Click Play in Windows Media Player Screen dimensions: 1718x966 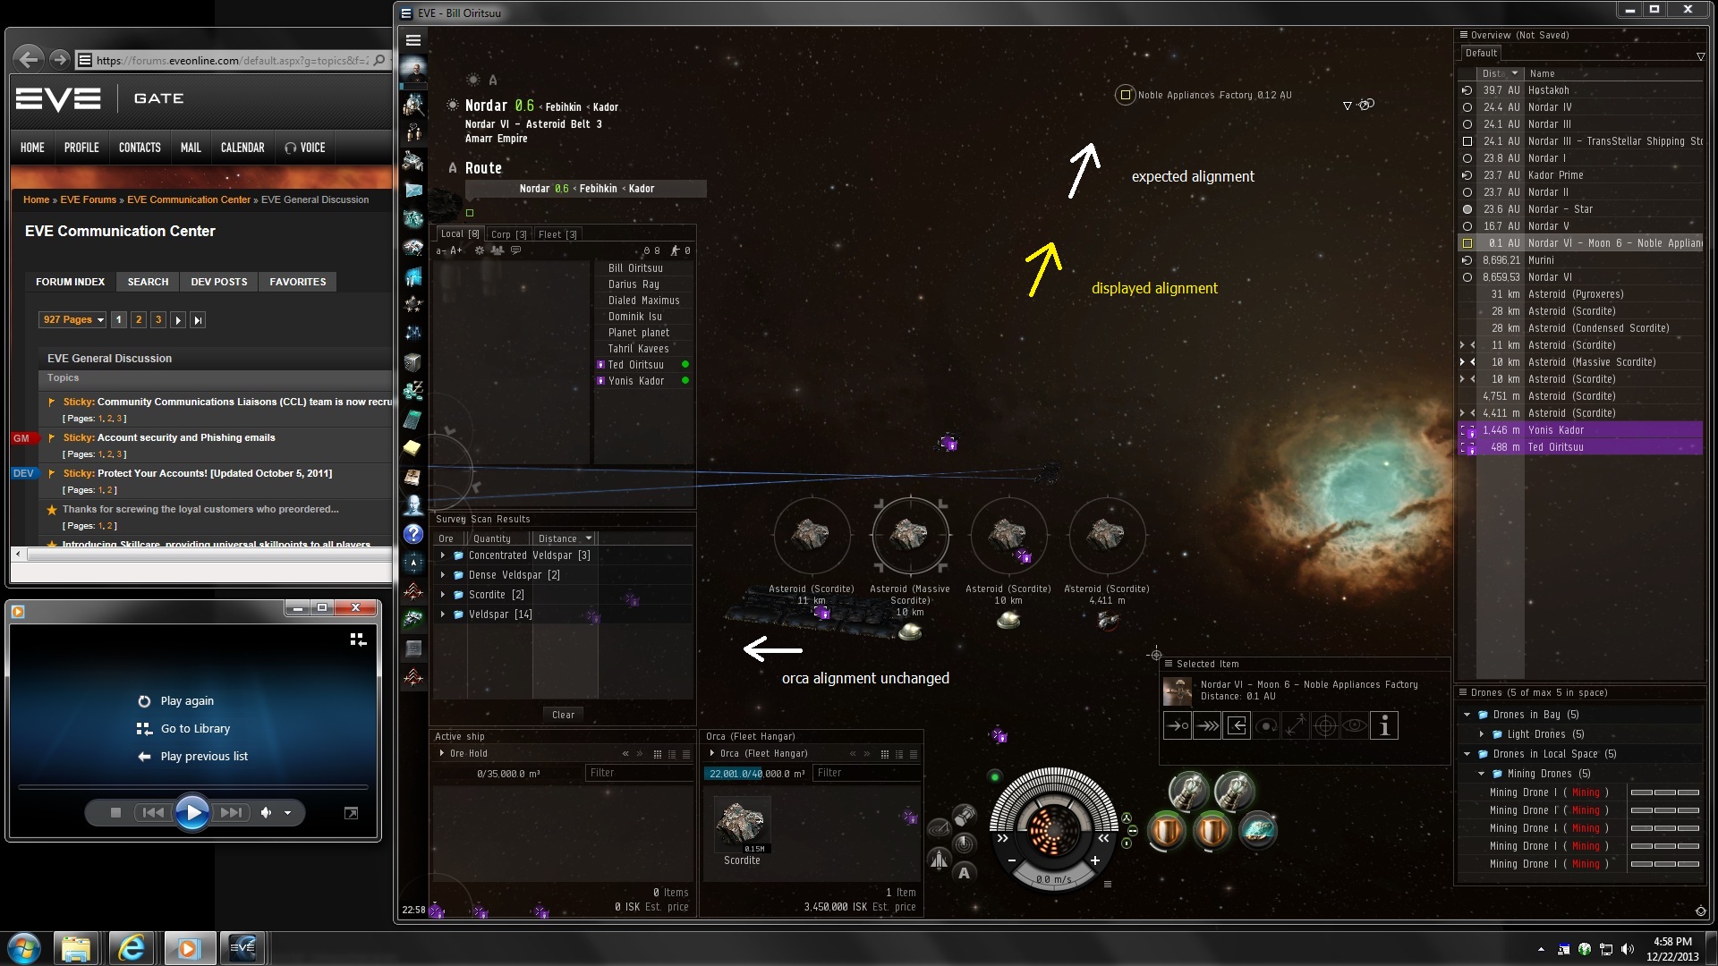[191, 812]
